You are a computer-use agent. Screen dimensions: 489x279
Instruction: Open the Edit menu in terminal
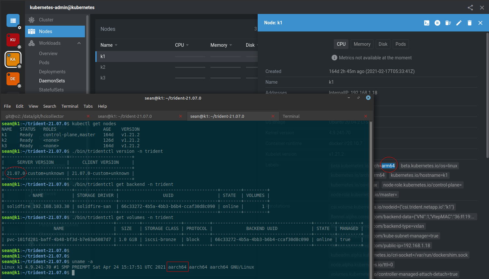[20, 106]
